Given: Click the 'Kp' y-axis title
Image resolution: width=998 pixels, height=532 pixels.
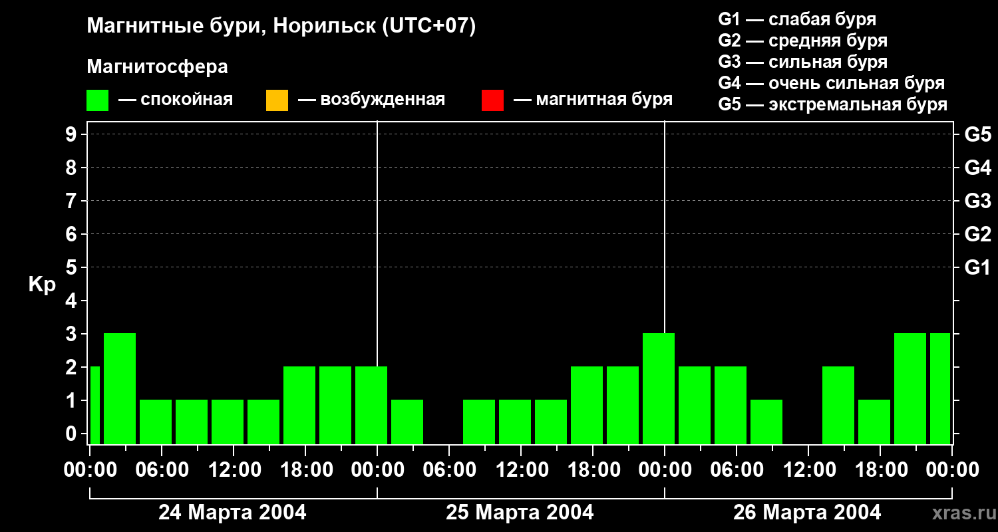Looking at the screenshot, I should [x=42, y=285].
